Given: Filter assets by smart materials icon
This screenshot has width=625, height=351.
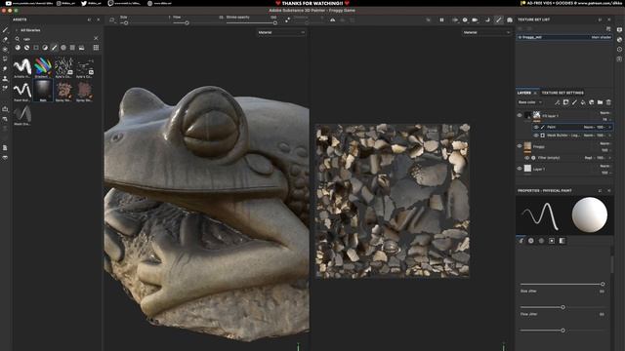Looking at the screenshot, I should tap(26, 48).
